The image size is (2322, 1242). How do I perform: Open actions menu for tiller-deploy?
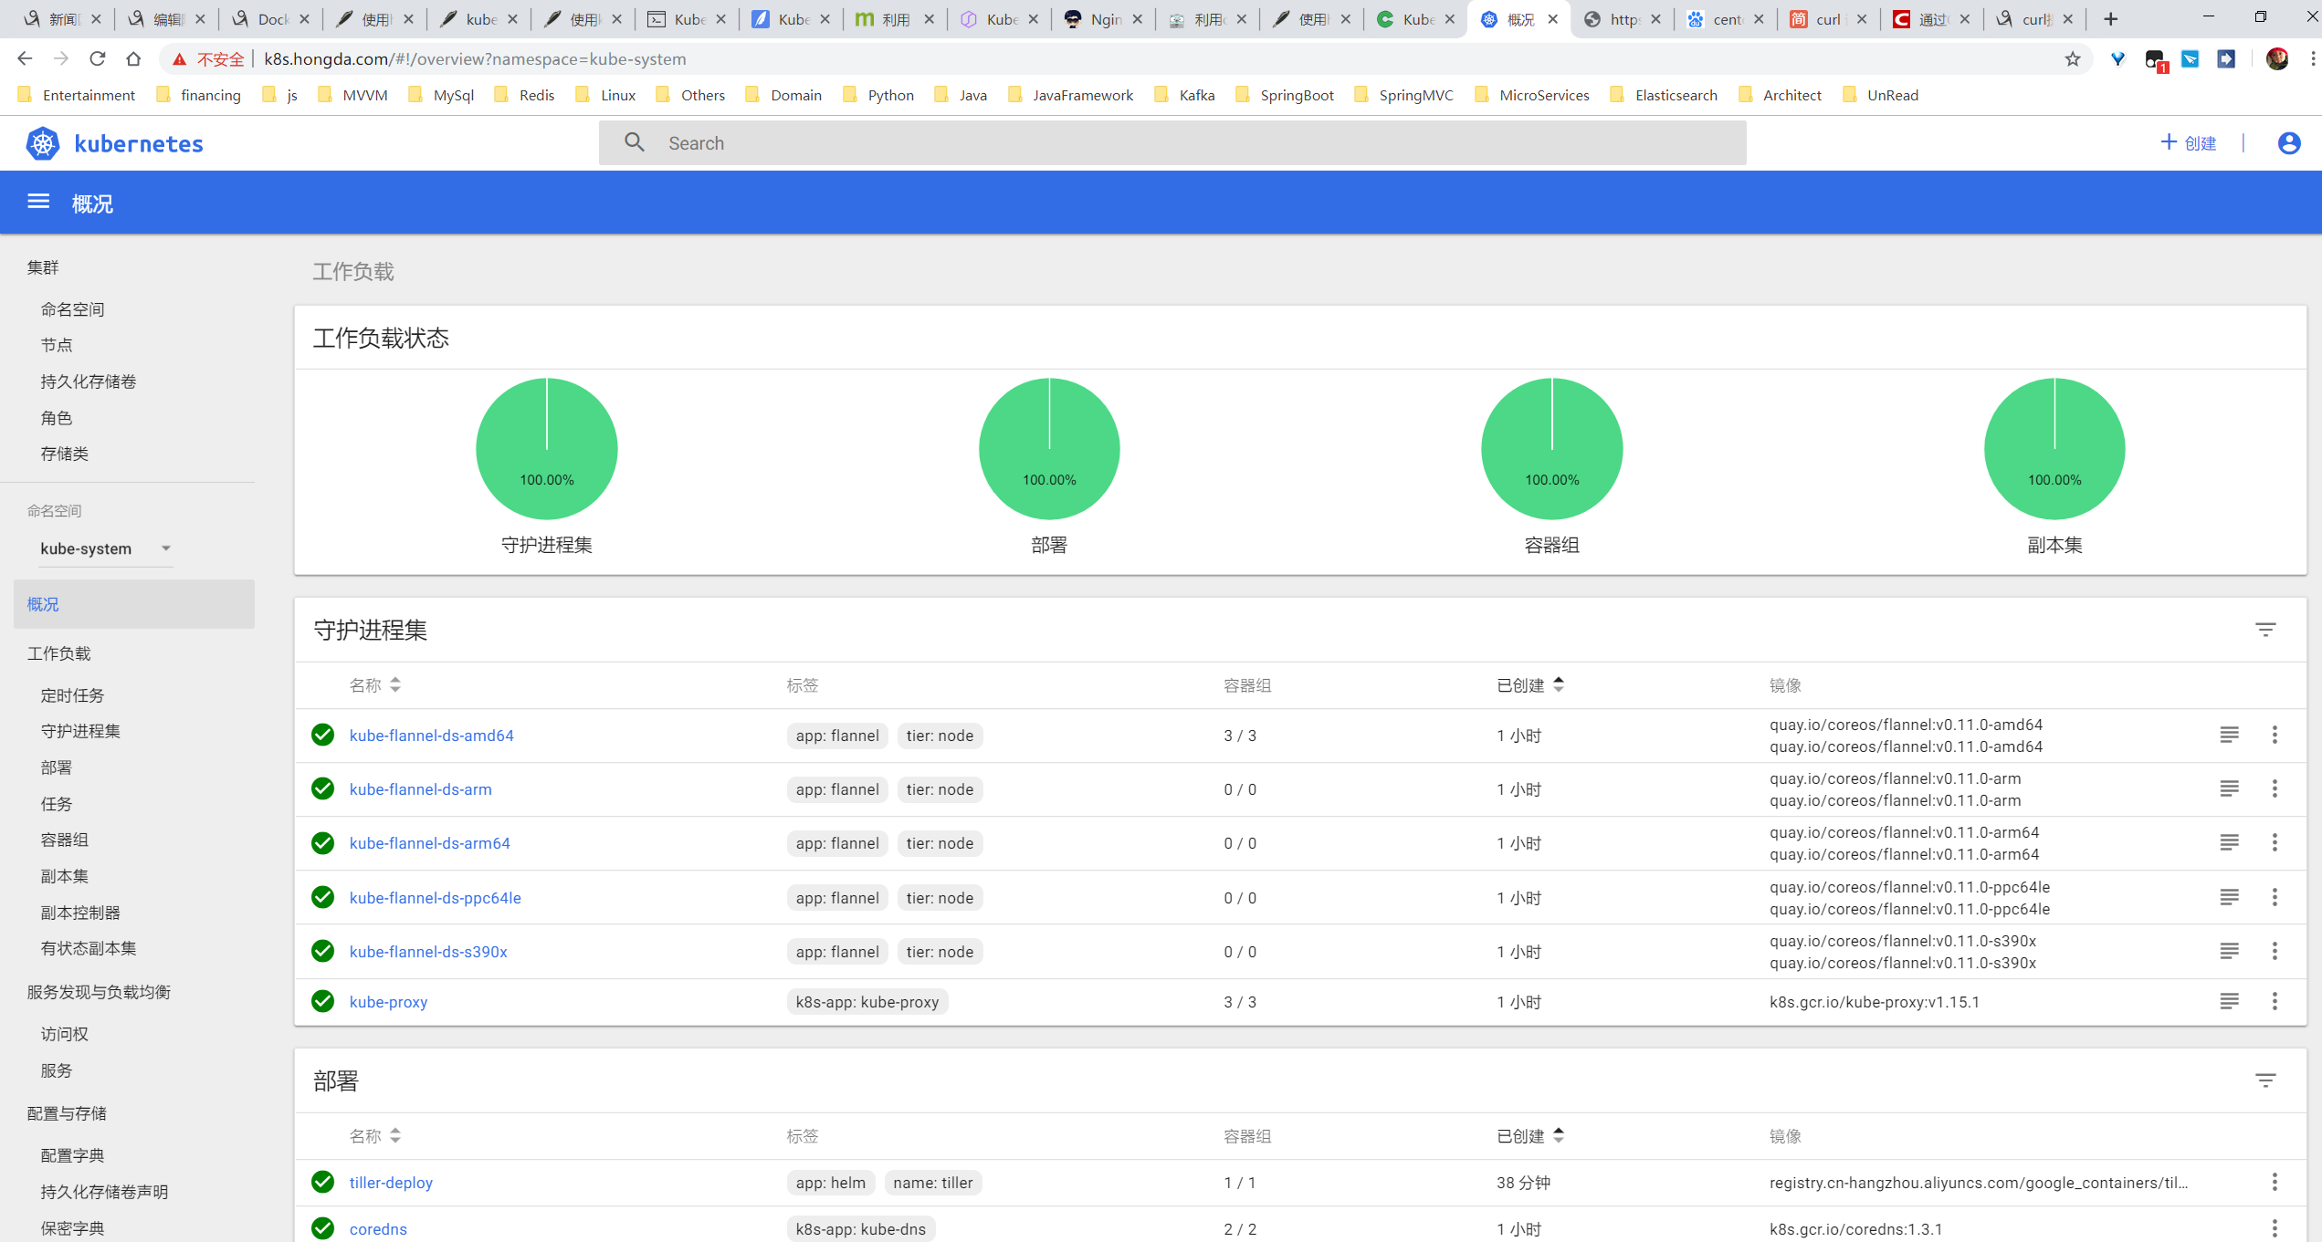coord(2275,1182)
